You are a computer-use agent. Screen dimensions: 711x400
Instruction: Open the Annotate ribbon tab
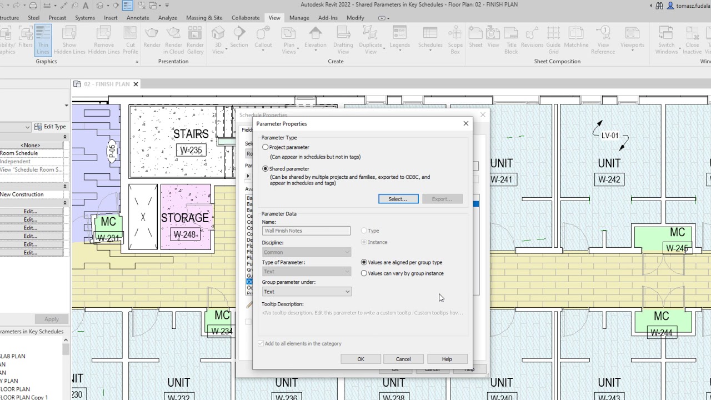click(138, 18)
